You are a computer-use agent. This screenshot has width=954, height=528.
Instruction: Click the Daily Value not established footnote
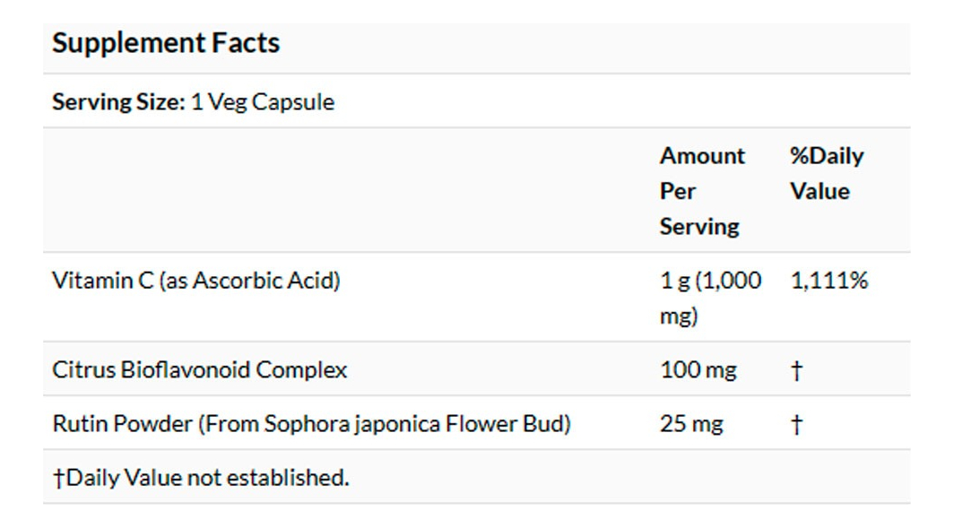(x=207, y=477)
